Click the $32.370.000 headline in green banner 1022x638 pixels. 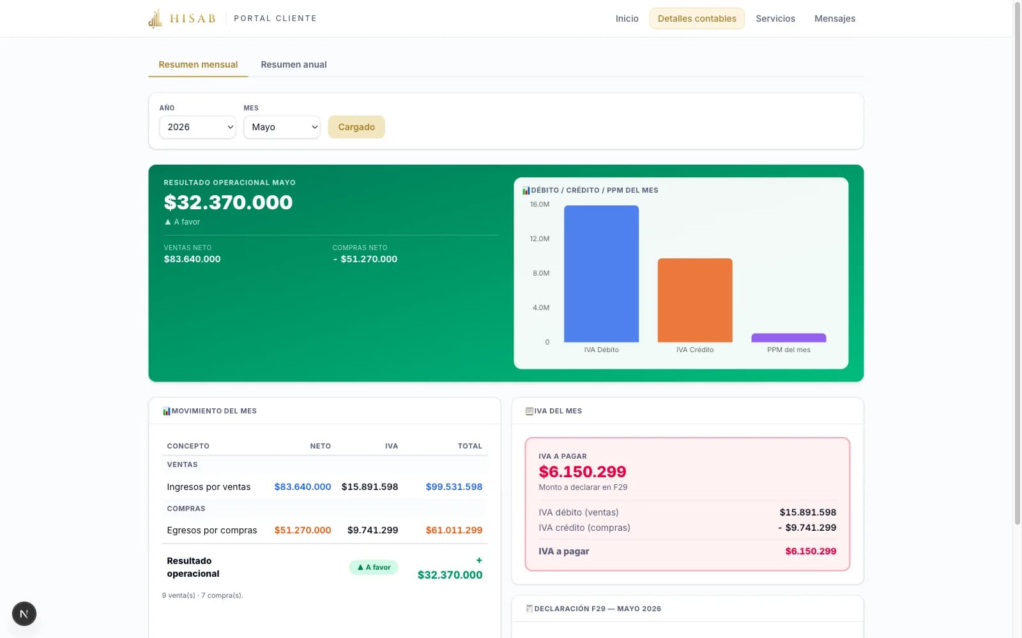click(x=228, y=202)
